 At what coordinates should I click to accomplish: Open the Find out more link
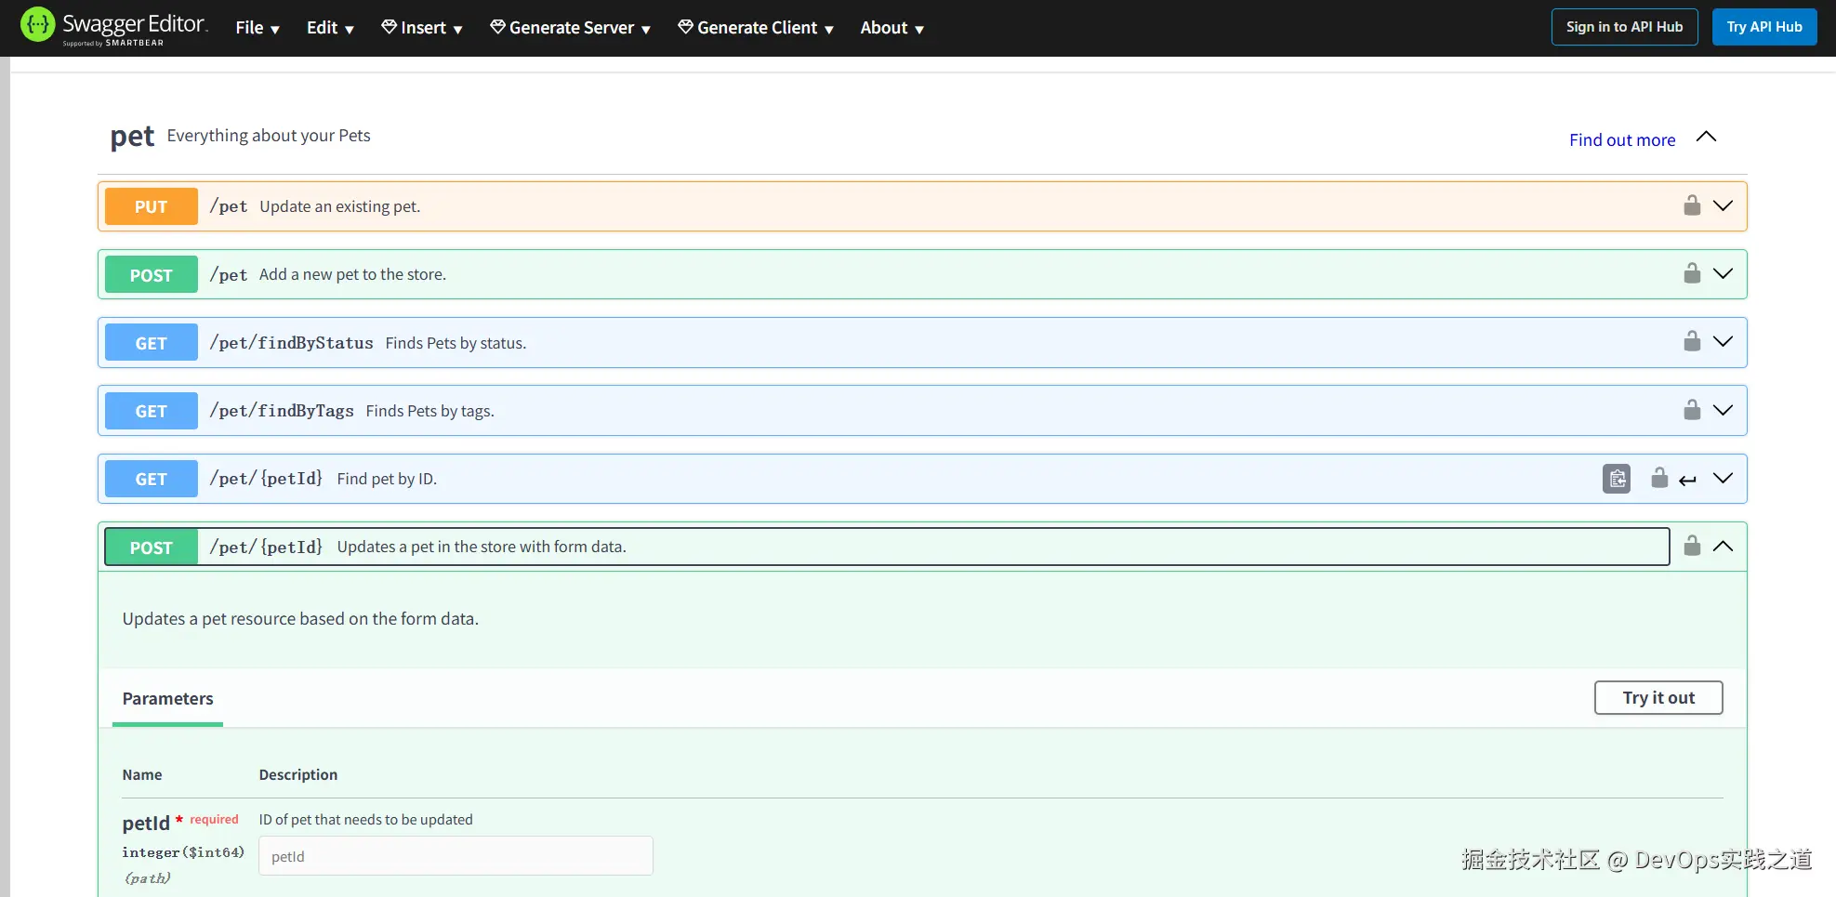tap(1622, 140)
